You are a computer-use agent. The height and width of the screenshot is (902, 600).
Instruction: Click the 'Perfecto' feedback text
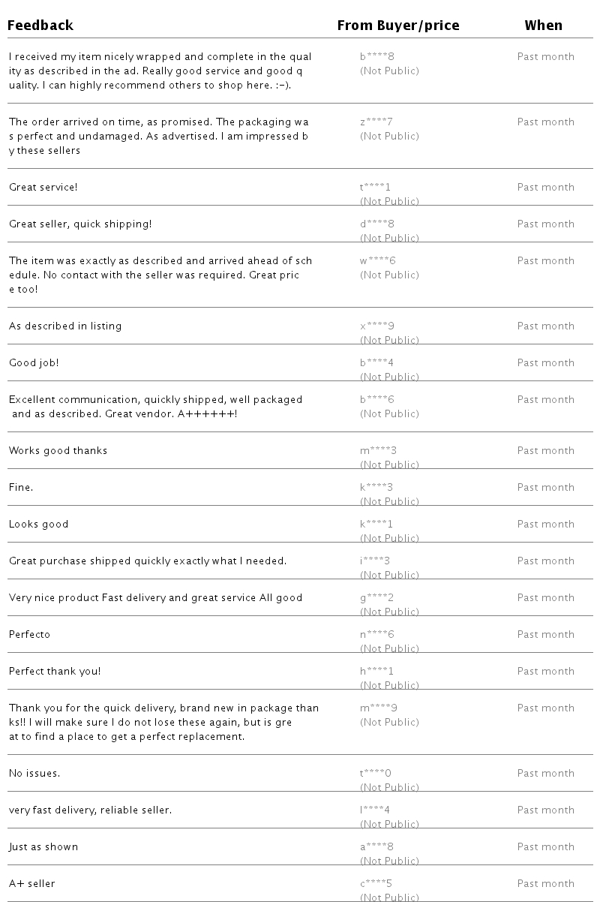(x=30, y=634)
